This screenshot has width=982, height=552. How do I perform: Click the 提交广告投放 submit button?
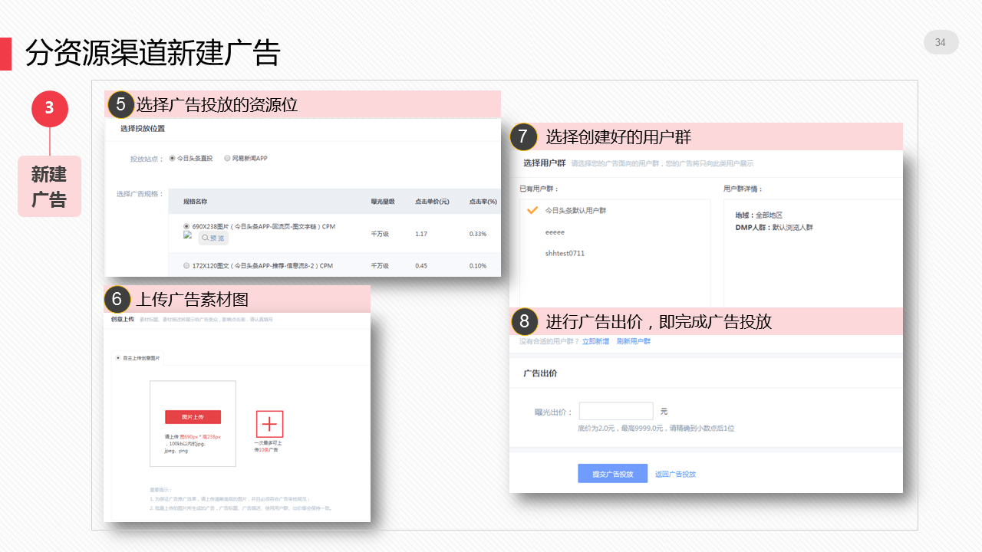point(612,474)
